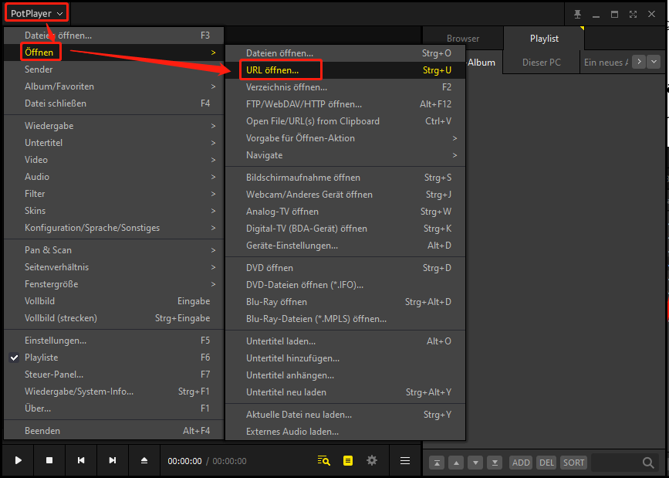This screenshot has height=478, width=669.
Task: Click the ADD button
Action: [521, 463]
